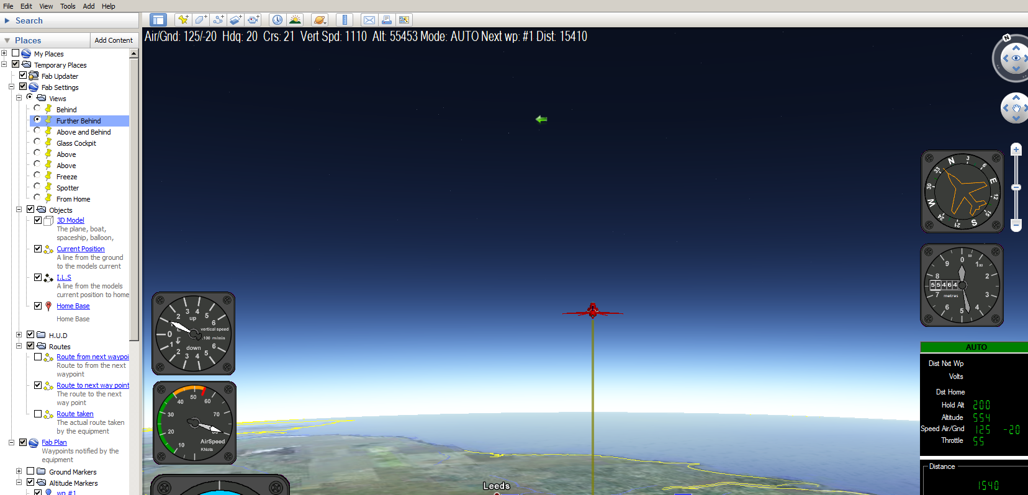This screenshot has height=495, width=1028.
Task: Expand the H.U.D folder
Action: tap(19, 335)
